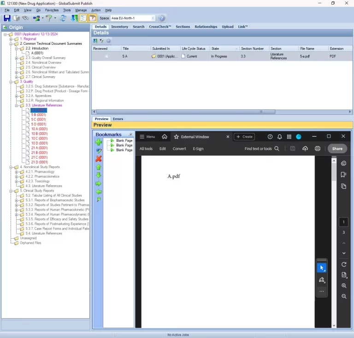Screen dimensions: 354x338
Task: Add a bookmark with green plus icon
Action: (x=99, y=142)
